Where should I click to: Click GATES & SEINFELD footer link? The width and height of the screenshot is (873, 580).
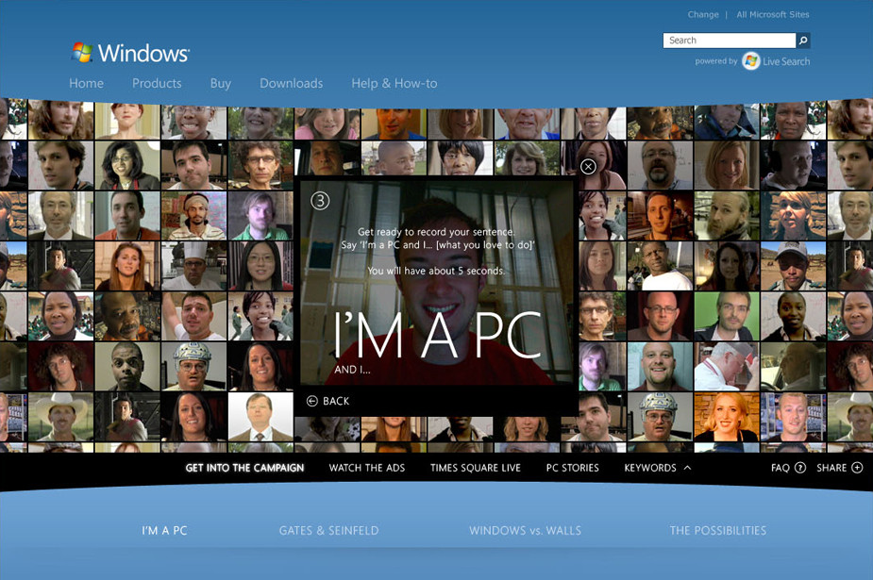coord(329,531)
